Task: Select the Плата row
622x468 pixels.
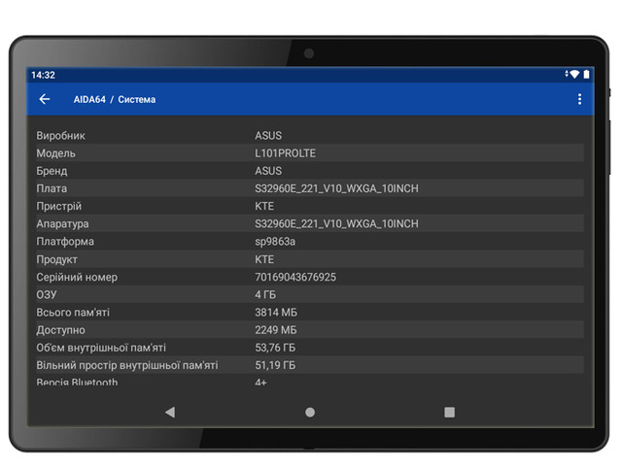Action: point(309,188)
